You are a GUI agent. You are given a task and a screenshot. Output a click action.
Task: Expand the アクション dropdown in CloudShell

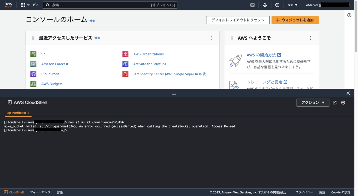(x=313, y=102)
